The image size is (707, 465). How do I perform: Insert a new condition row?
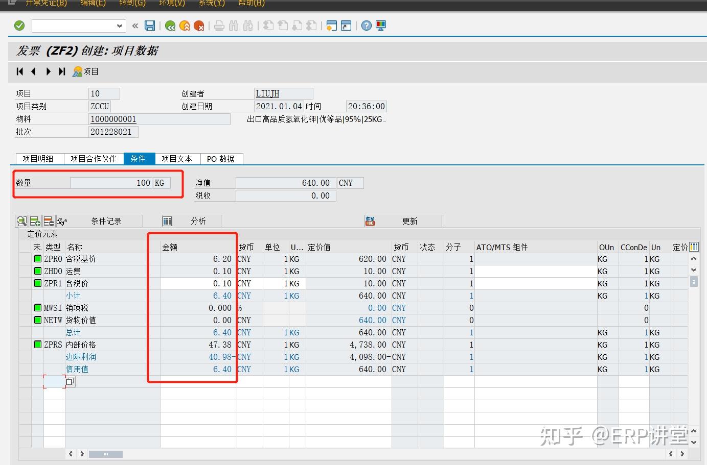[35, 221]
